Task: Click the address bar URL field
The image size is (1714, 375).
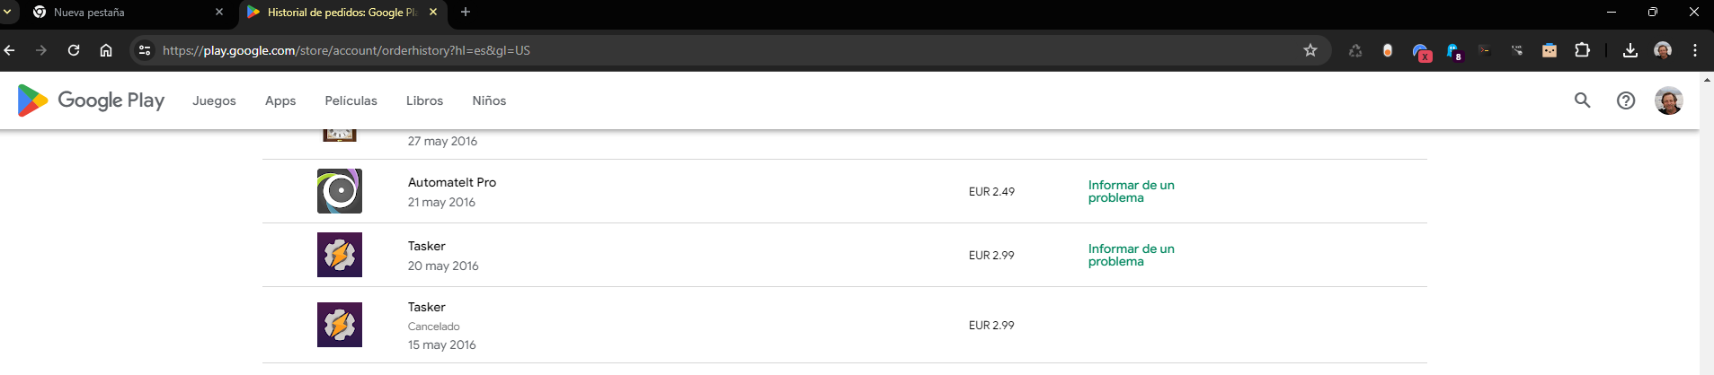Action: tap(629, 50)
